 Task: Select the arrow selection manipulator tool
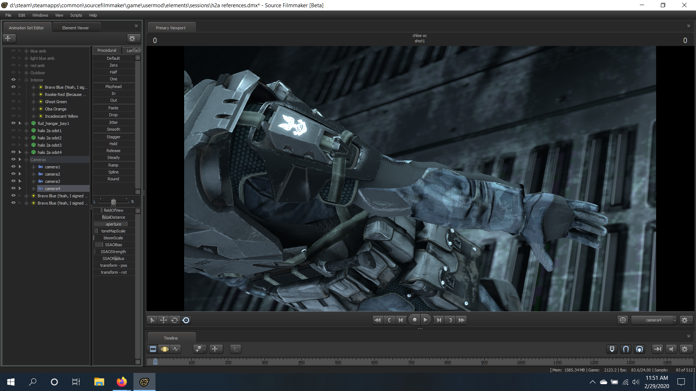(152, 320)
